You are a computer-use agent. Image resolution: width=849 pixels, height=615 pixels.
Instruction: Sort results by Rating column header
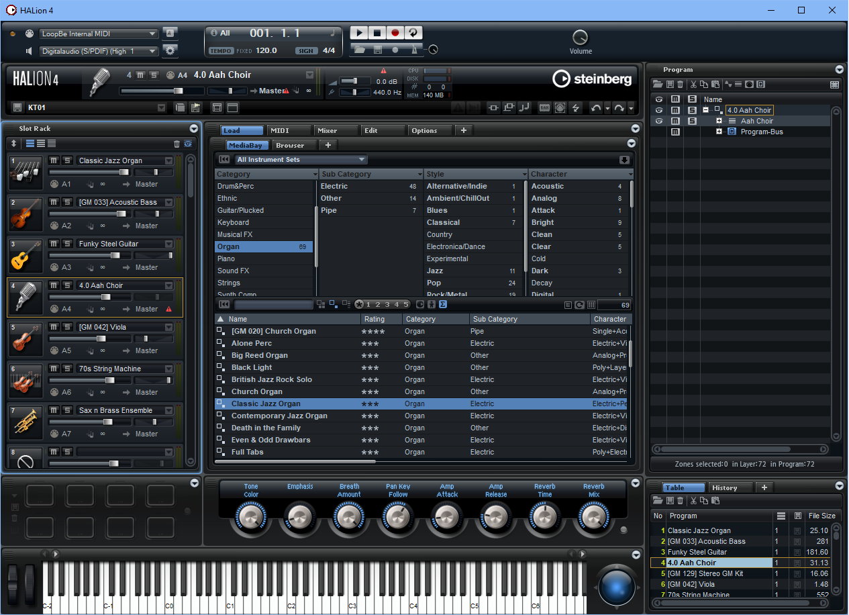pyautogui.click(x=381, y=319)
